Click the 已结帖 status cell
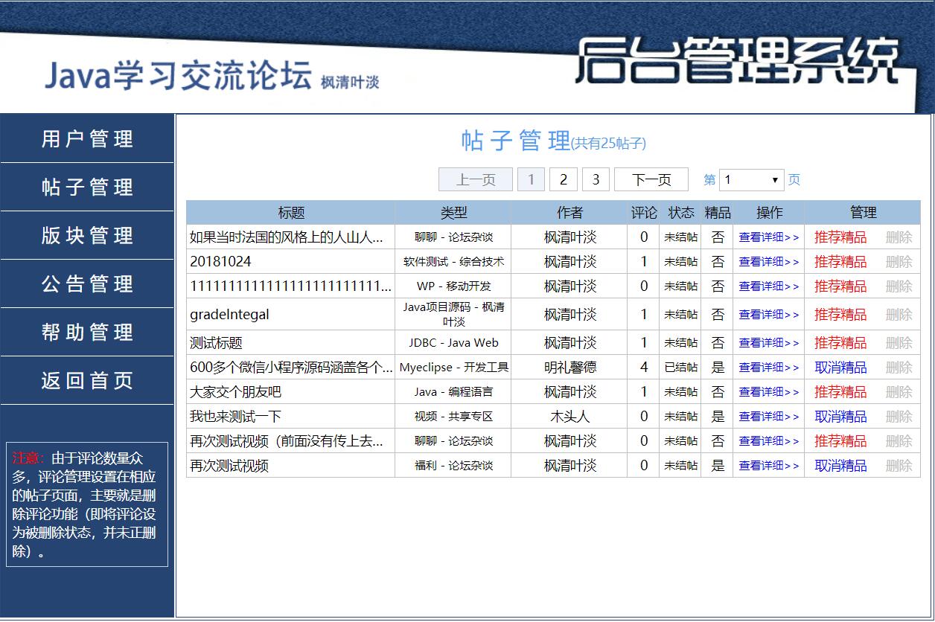 681,368
